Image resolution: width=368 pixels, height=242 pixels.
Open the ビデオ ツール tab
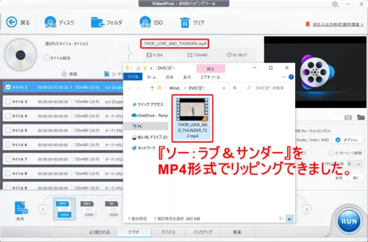210,77
